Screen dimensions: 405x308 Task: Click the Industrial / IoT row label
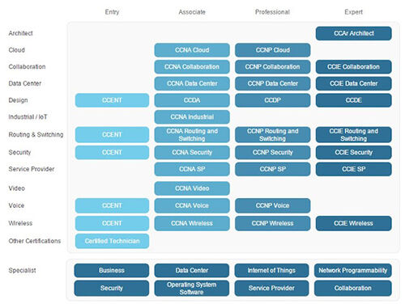[x=28, y=117]
